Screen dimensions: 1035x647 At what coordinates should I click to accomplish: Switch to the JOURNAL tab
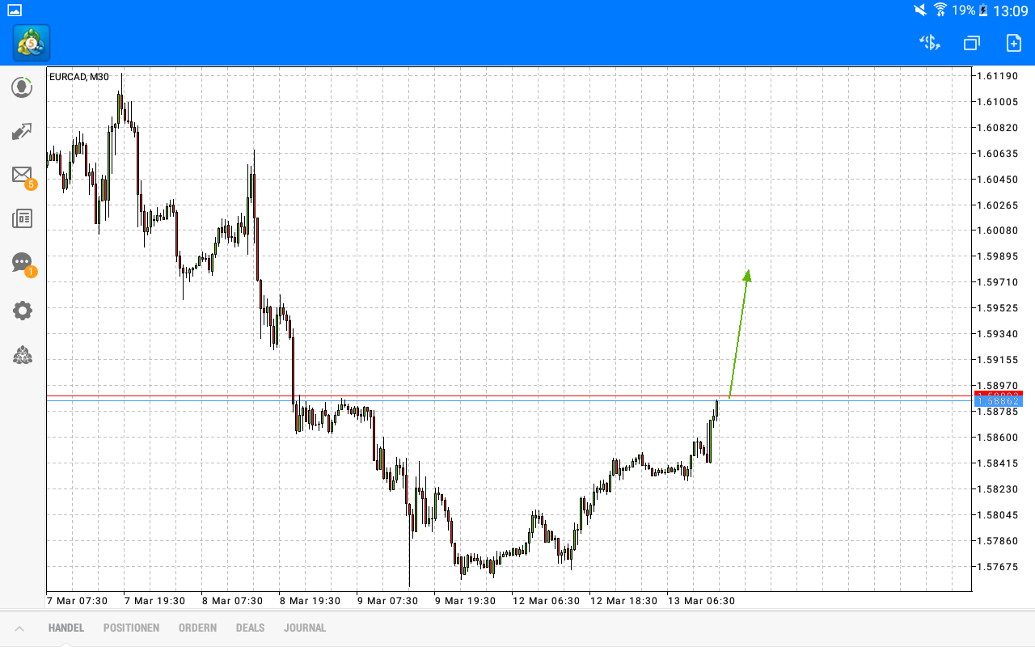point(305,628)
